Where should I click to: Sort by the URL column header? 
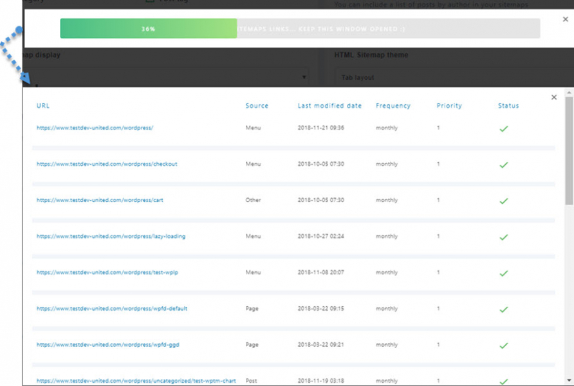click(x=43, y=106)
